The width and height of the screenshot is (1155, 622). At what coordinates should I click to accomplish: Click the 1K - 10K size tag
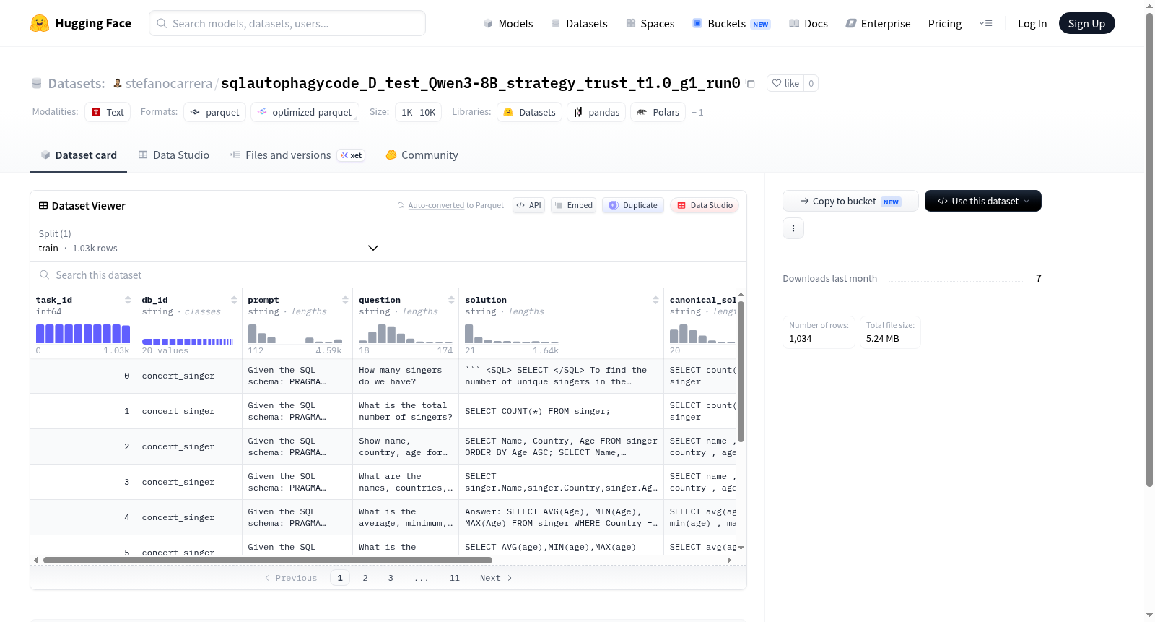pyautogui.click(x=418, y=112)
